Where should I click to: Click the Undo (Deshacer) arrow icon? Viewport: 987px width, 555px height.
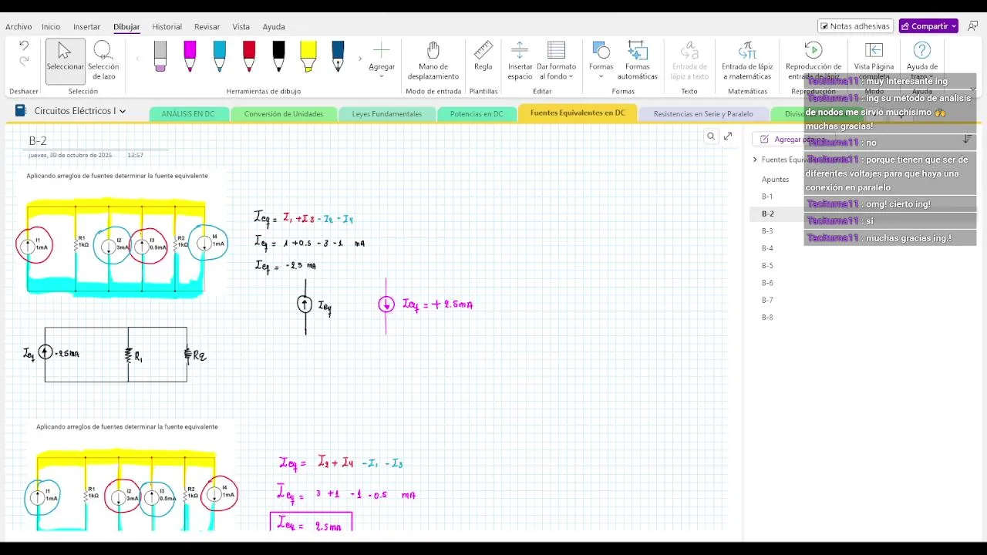pos(24,46)
